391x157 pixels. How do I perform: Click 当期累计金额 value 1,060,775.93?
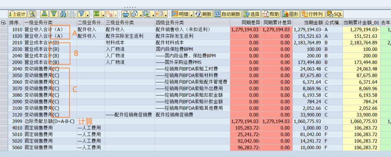tap(361, 122)
